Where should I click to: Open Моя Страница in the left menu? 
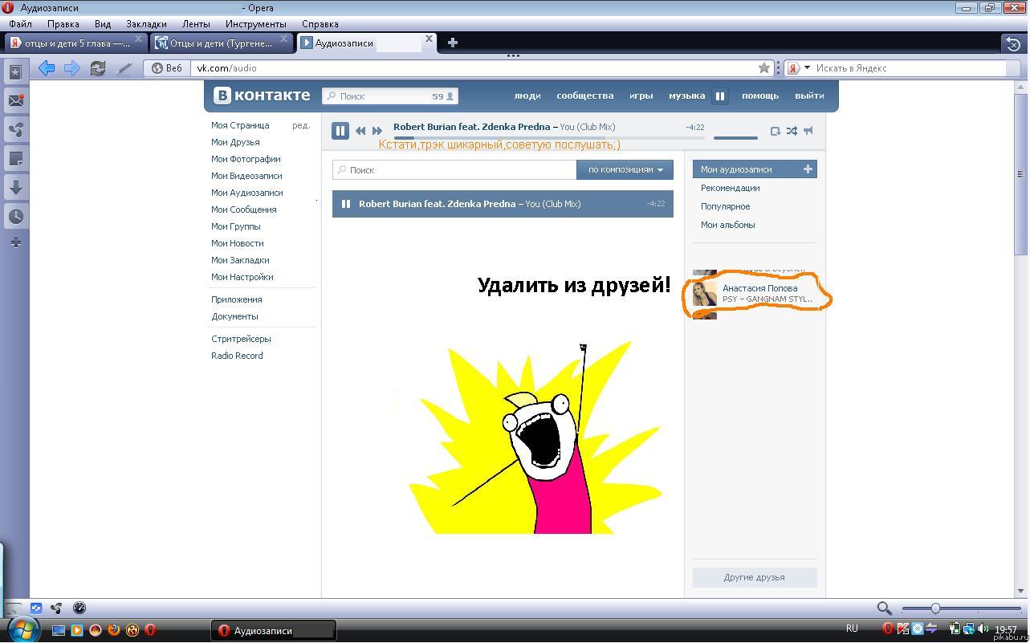[240, 125]
